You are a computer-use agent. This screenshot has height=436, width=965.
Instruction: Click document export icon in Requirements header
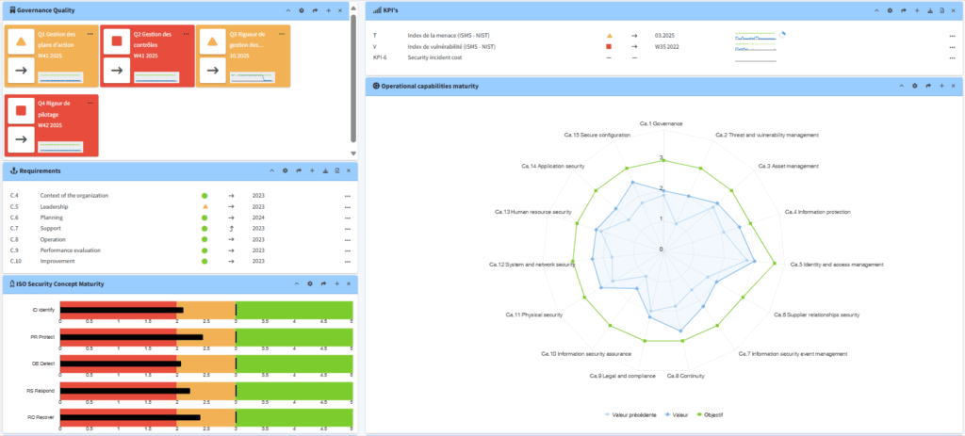click(337, 170)
